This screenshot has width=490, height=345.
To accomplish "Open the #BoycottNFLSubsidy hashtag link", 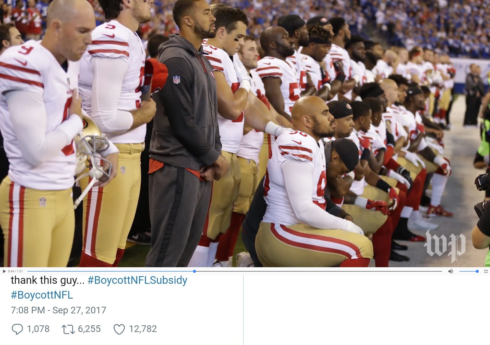I will [x=137, y=280].
